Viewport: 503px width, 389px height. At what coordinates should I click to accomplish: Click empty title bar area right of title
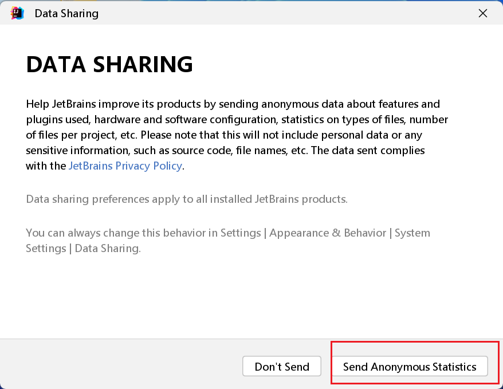point(286,13)
